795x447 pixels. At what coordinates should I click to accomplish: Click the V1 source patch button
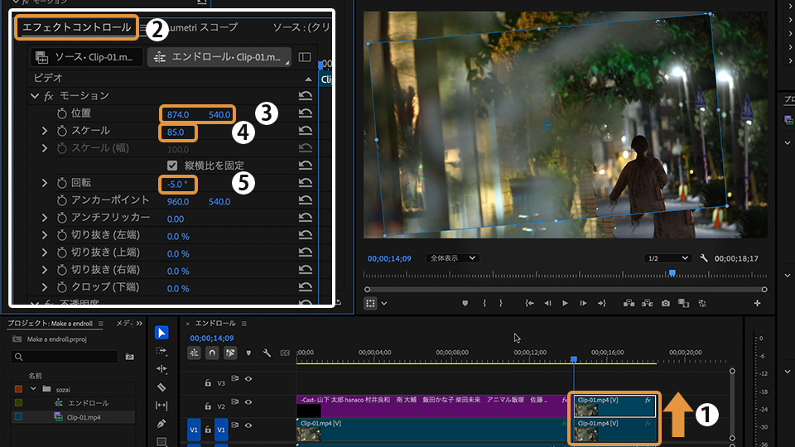[194, 430]
